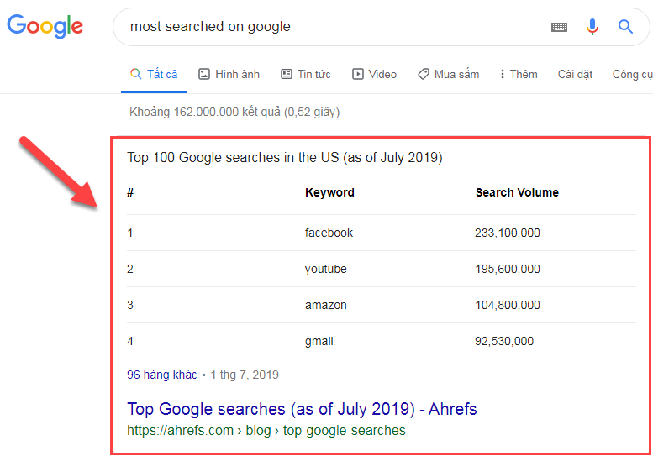Click the Mua sắm shopping tag icon
The height and width of the screenshot is (456, 653).
tap(424, 74)
